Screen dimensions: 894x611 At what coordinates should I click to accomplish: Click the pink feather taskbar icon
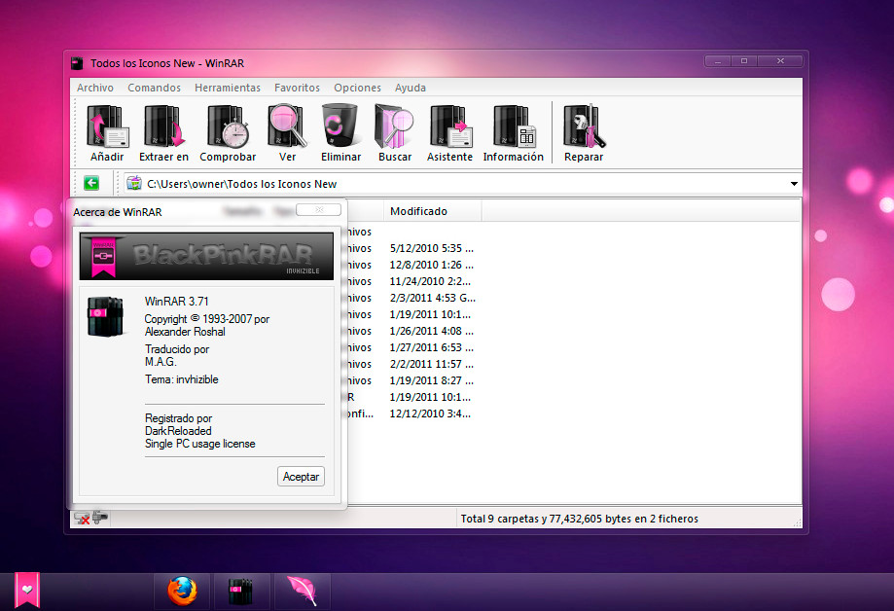pos(303,591)
